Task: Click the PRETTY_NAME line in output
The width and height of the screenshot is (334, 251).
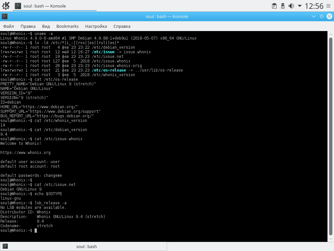Action: coord(48,84)
